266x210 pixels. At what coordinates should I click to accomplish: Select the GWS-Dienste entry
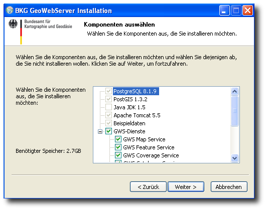129,131
